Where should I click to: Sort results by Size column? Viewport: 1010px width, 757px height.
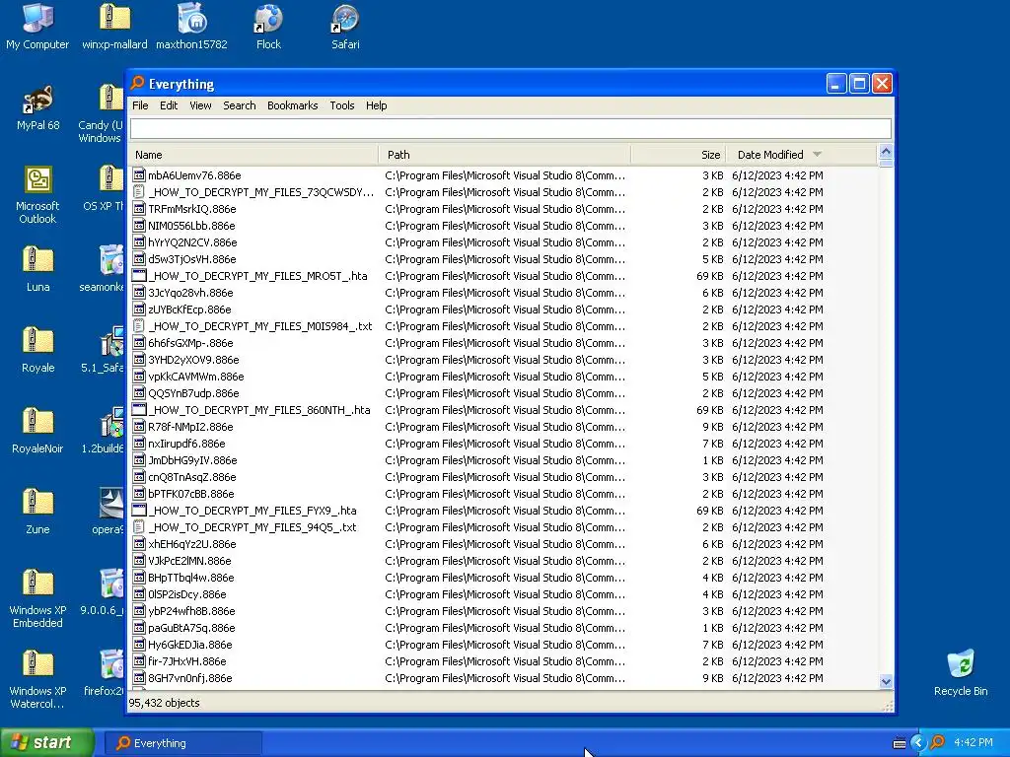pos(679,155)
